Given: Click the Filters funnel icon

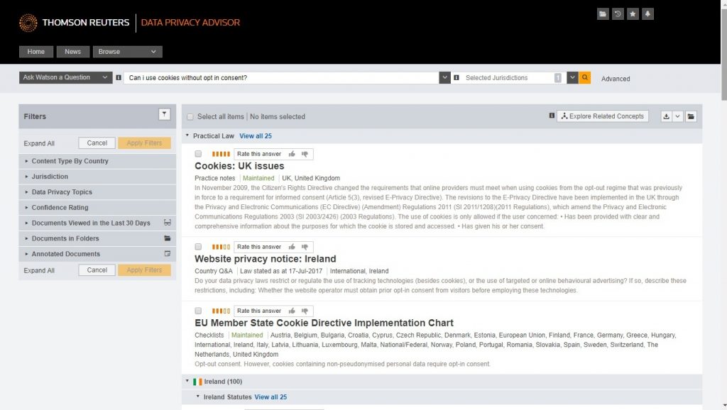Looking at the screenshot, I should [164, 114].
